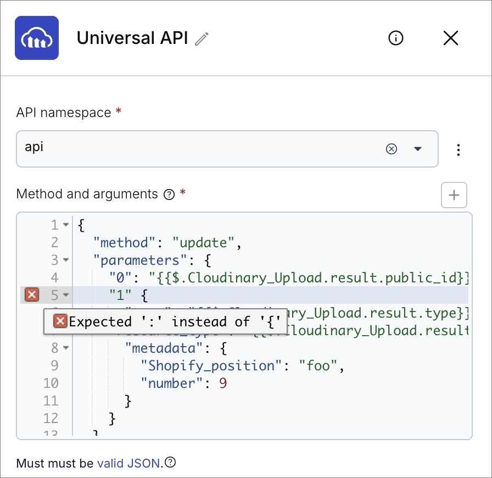Click the "0" key on line 4
492x478 pixels.
click(120, 278)
